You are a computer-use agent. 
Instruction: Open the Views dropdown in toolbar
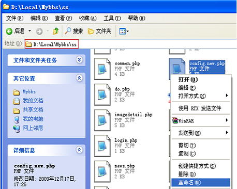click(124, 31)
